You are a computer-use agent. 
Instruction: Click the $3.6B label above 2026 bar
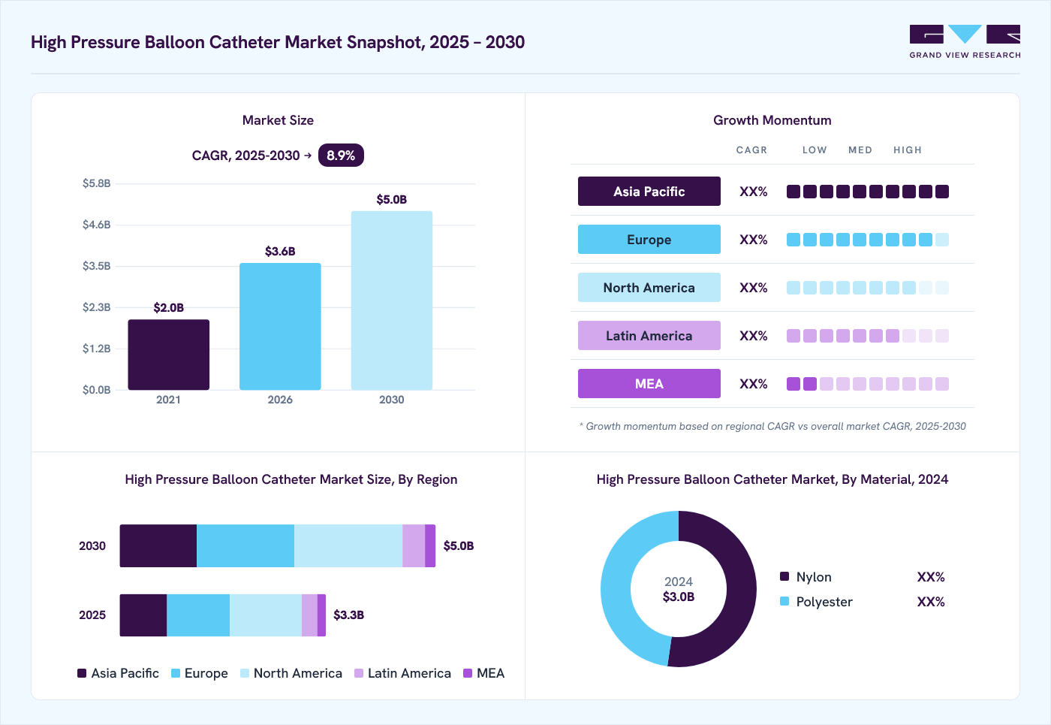tap(280, 251)
